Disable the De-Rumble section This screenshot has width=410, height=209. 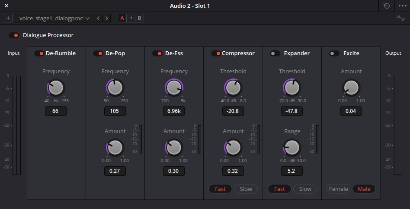[39, 53]
